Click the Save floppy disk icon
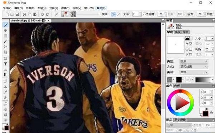Screen dimensions: 217x133 click(17, 14)
